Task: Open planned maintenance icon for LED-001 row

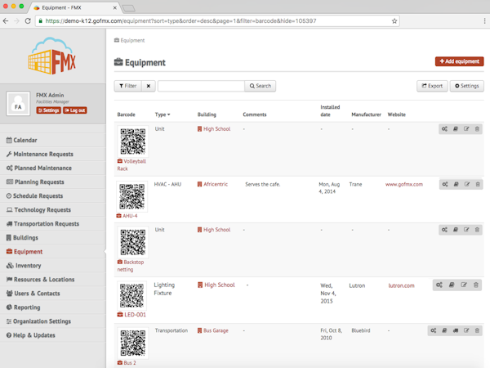Action: (439, 285)
